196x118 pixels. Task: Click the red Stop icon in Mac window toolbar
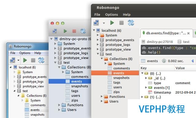[x=74, y=31]
